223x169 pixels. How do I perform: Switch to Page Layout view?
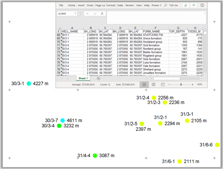(x=153, y=85)
